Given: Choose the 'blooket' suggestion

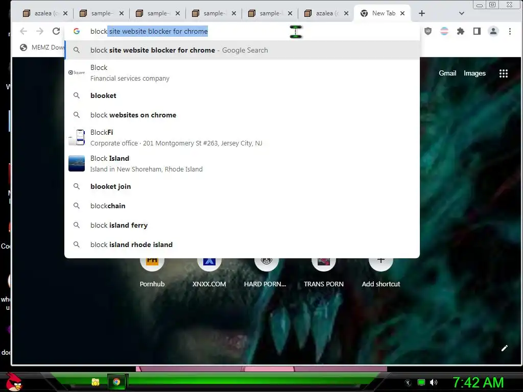Looking at the screenshot, I should pyautogui.click(x=242, y=95).
